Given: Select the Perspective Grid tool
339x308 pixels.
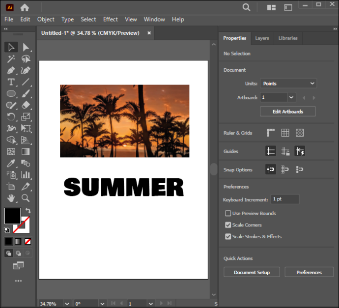Looking at the screenshot, I should coord(26,140).
